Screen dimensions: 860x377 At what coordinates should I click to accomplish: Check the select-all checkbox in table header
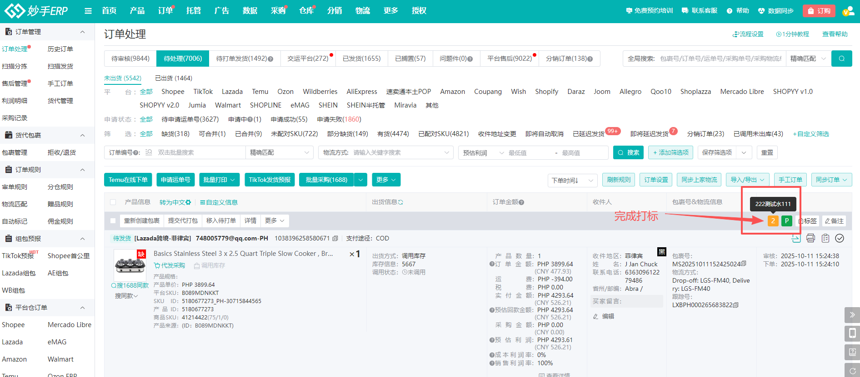point(113,202)
